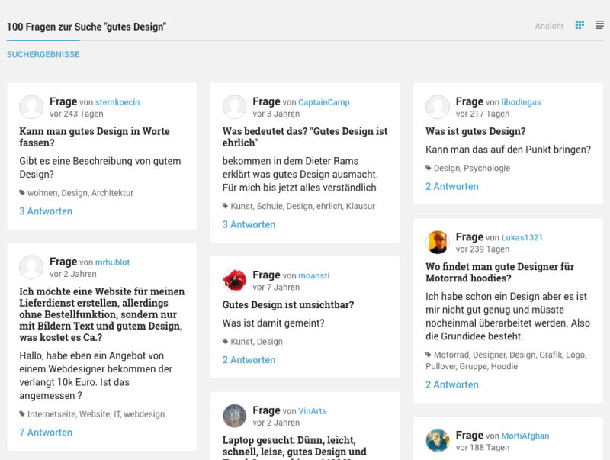Screen dimensions: 610x460
Task: Switch to list view layout
Action: pyautogui.click(x=599, y=25)
